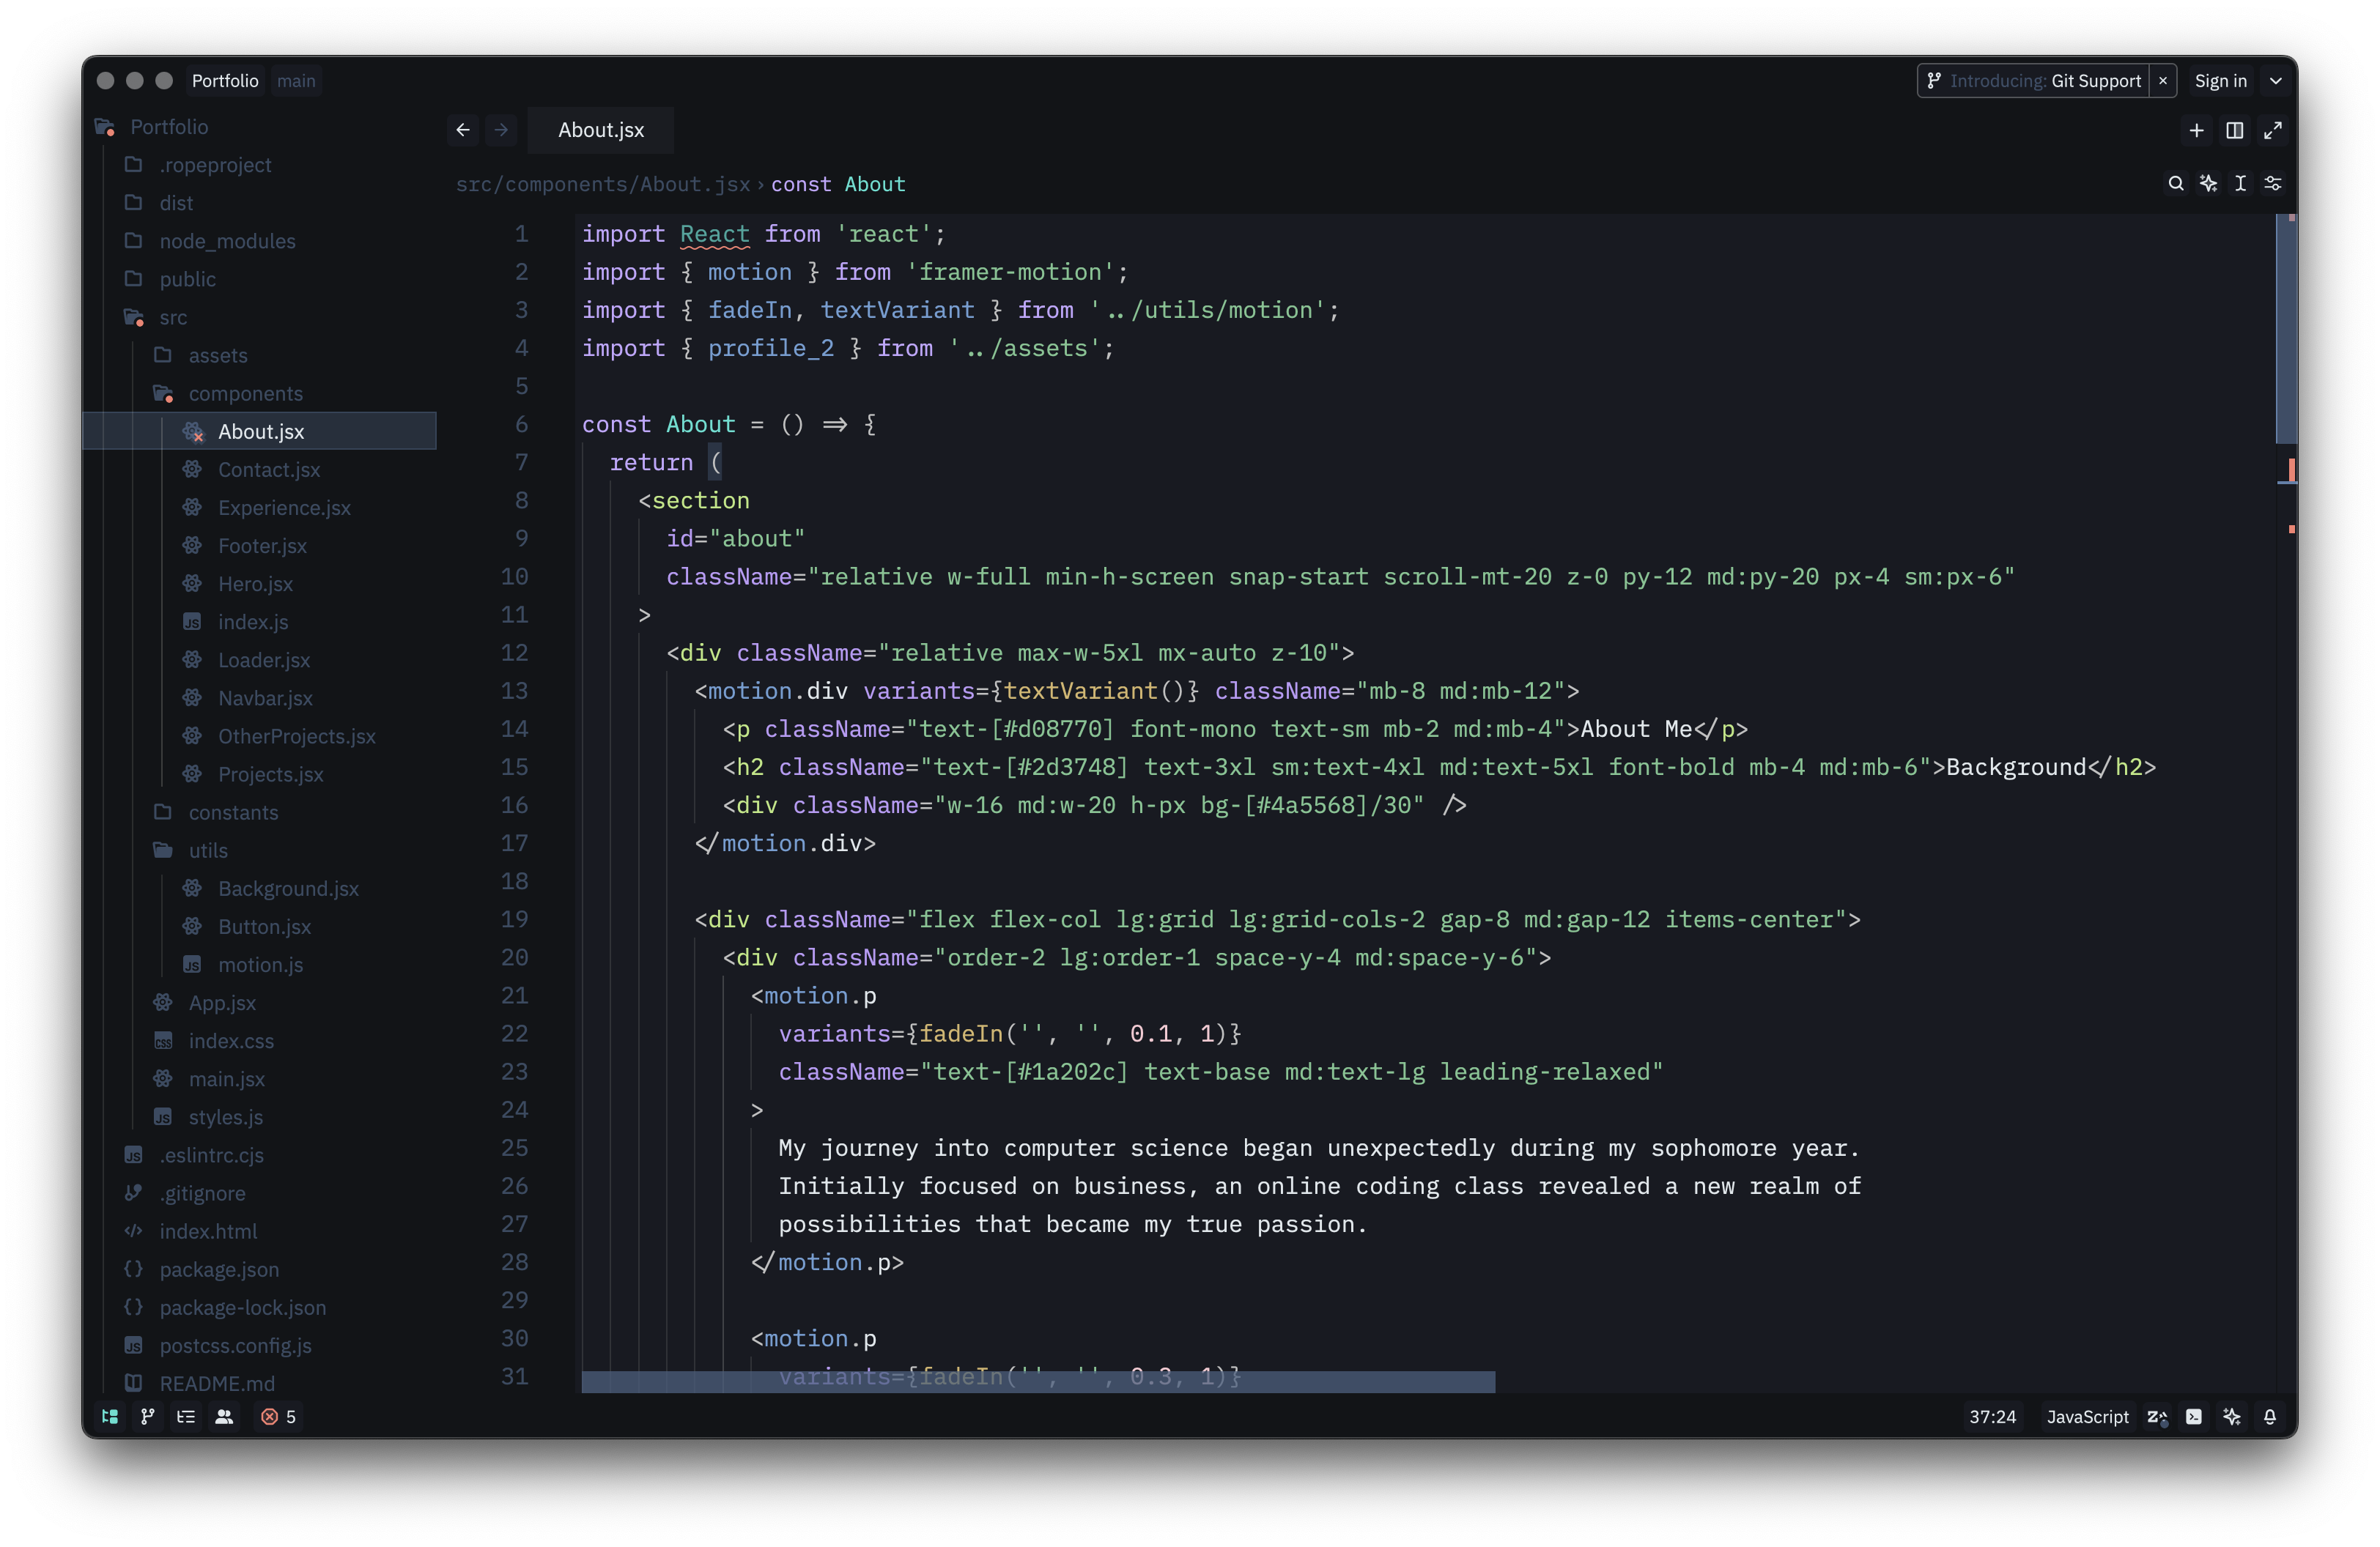Expand the assets folder
Image resolution: width=2380 pixels, height=1547 pixels.
(x=260, y=356)
